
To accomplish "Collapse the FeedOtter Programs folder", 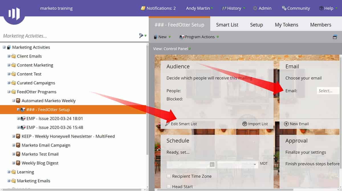I will point(9,92).
